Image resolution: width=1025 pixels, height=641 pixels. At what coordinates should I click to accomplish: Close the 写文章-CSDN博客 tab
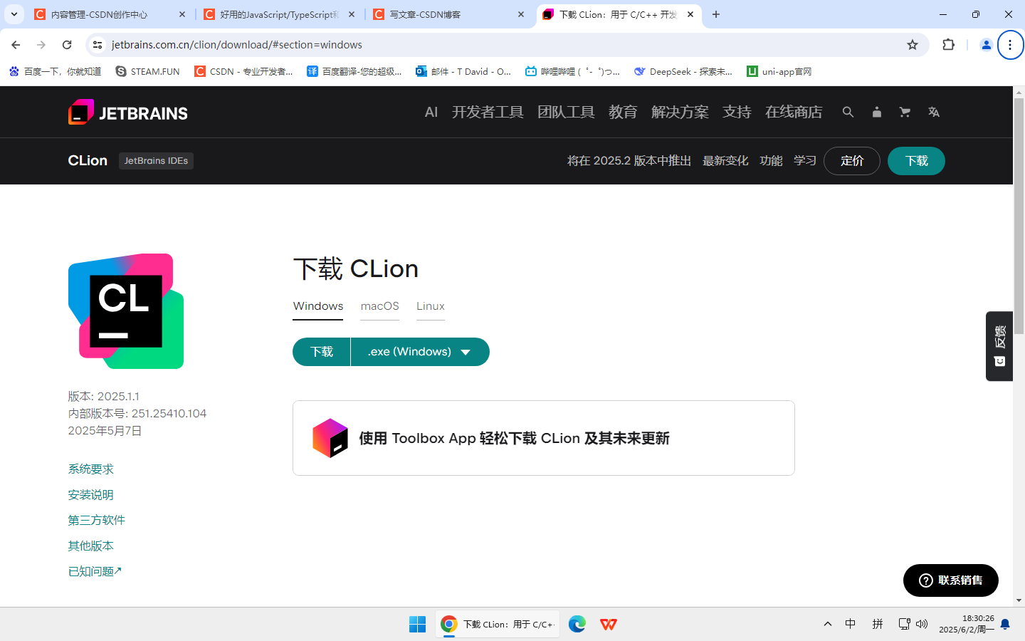click(521, 14)
